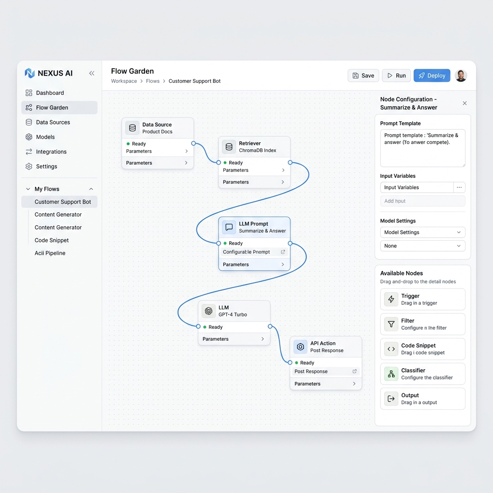Viewport: 493px width, 493px height.
Task: Open the None dropdown
Action: pyautogui.click(x=422, y=246)
